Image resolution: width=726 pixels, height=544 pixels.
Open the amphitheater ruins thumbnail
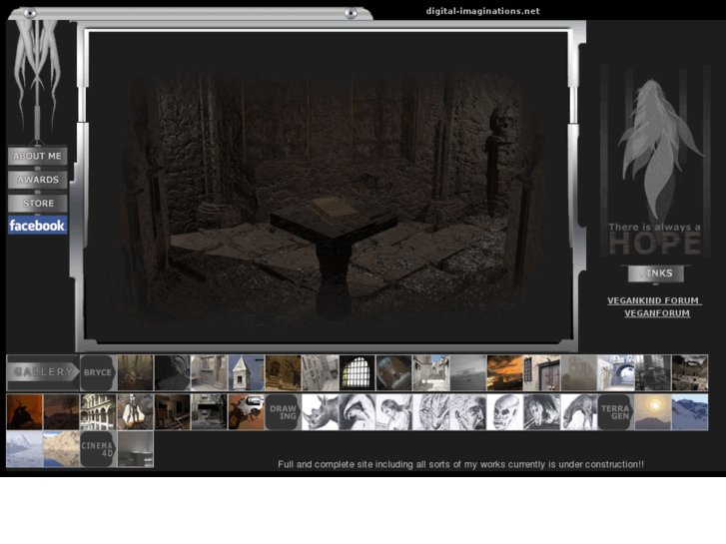pyautogui.click(x=689, y=372)
